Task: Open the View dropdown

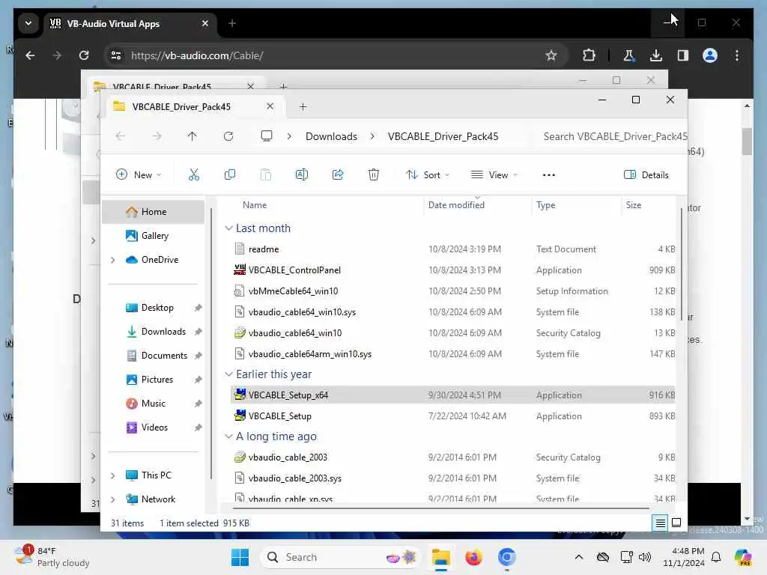Action: point(494,175)
